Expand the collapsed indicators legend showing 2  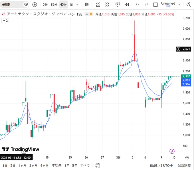(x=5, y=21)
